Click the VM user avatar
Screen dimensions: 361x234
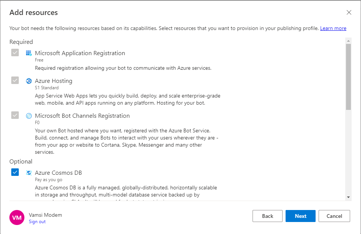point(17,217)
